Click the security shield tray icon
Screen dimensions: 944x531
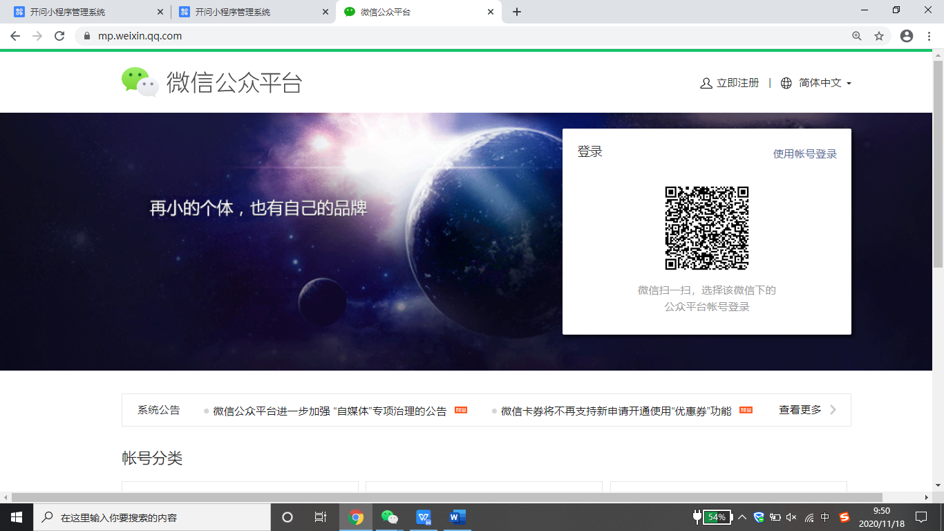759,517
